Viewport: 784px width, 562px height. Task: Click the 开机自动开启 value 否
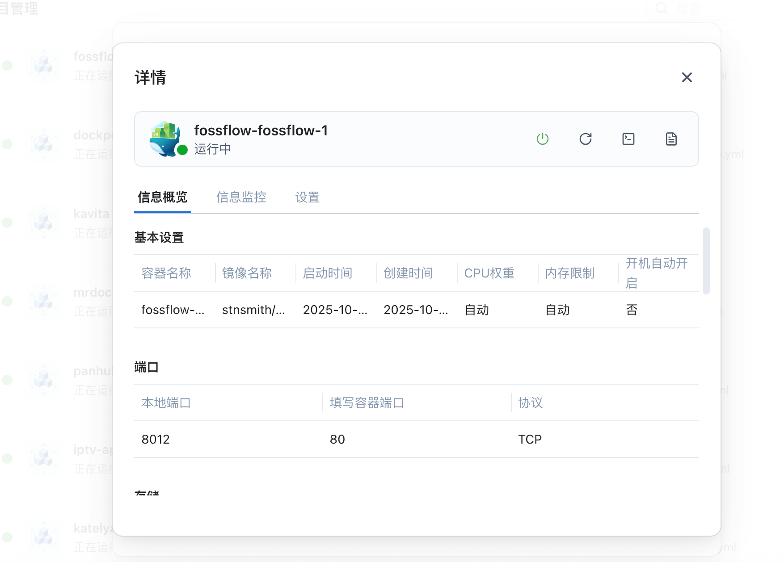pos(631,310)
